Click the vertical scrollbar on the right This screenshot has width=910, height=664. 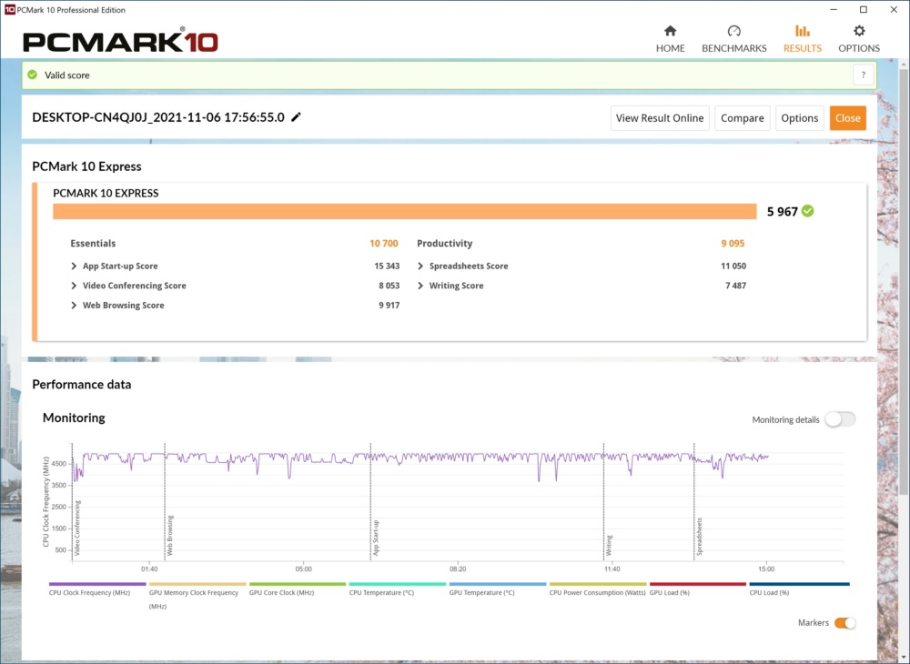(x=905, y=281)
